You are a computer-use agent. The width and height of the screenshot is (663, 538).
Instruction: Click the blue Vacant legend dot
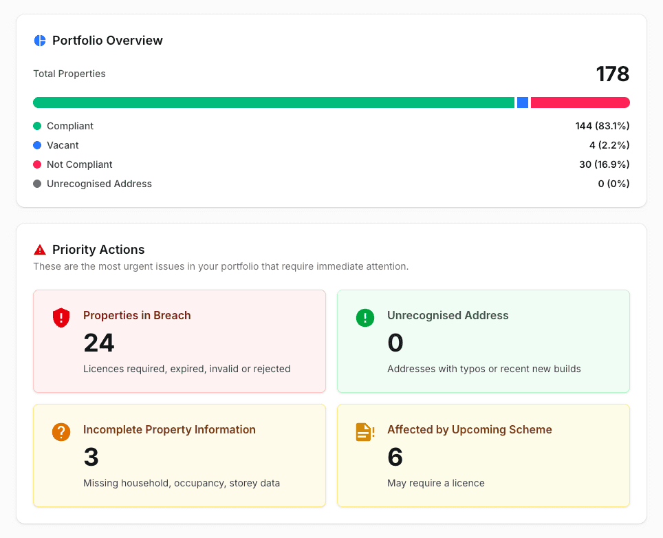(x=37, y=145)
